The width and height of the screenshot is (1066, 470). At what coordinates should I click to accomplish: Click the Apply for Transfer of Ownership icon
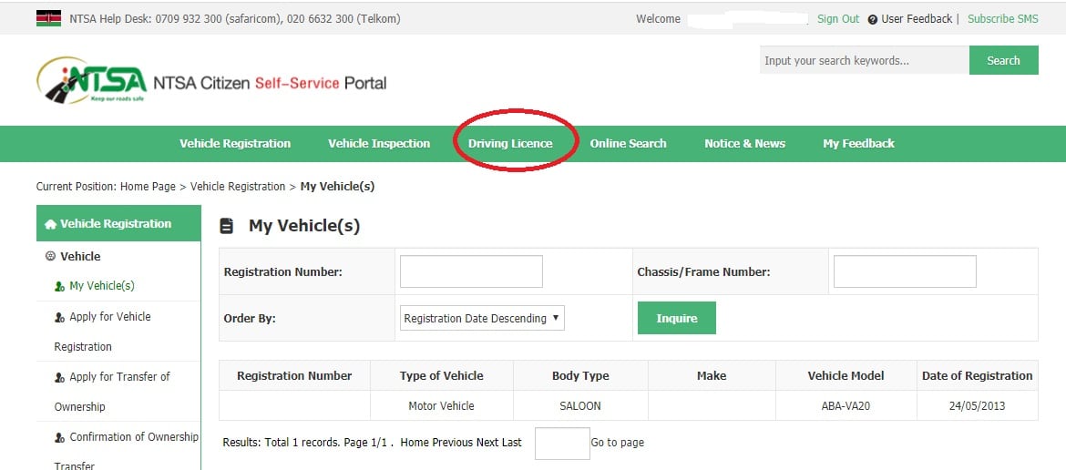point(60,377)
